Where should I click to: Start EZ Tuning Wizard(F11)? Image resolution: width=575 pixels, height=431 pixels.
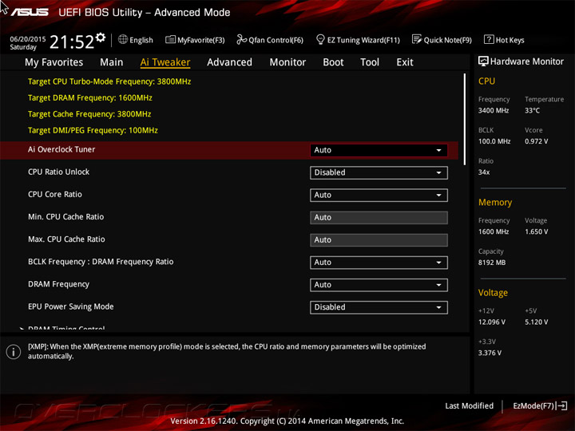(358, 40)
